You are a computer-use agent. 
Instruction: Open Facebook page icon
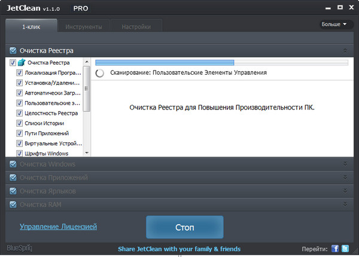tap(335, 249)
